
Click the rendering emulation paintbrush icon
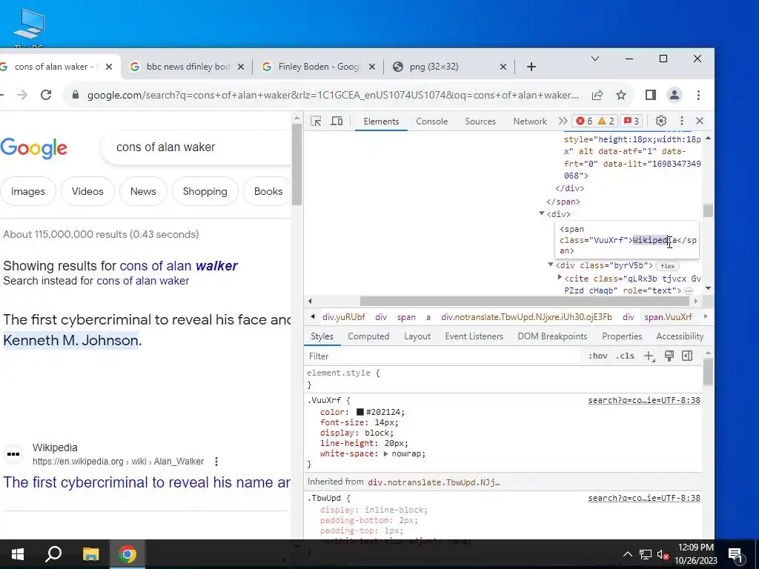[669, 356]
